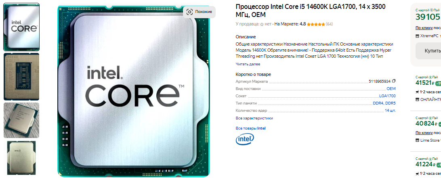
Task: Select the third angled processor photo thumbnail
Action: 21,120
